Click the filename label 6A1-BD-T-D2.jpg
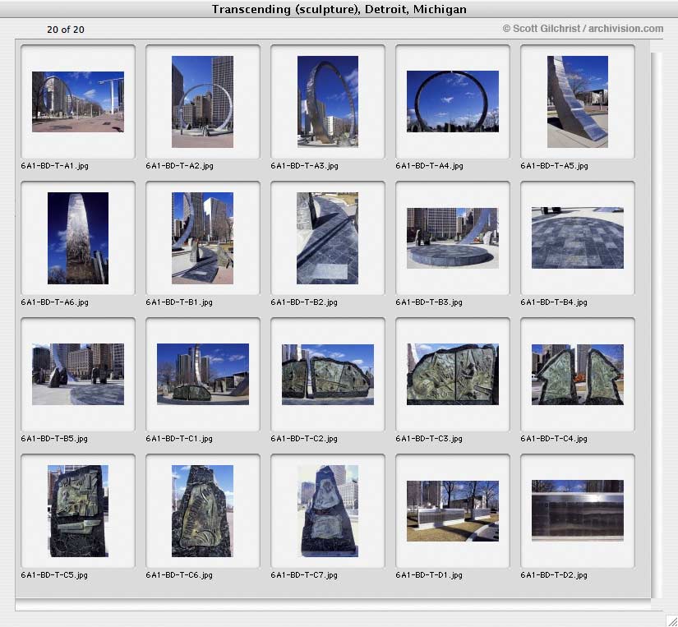The height and width of the screenshot is (627, 678). click(x=554, y=575)
